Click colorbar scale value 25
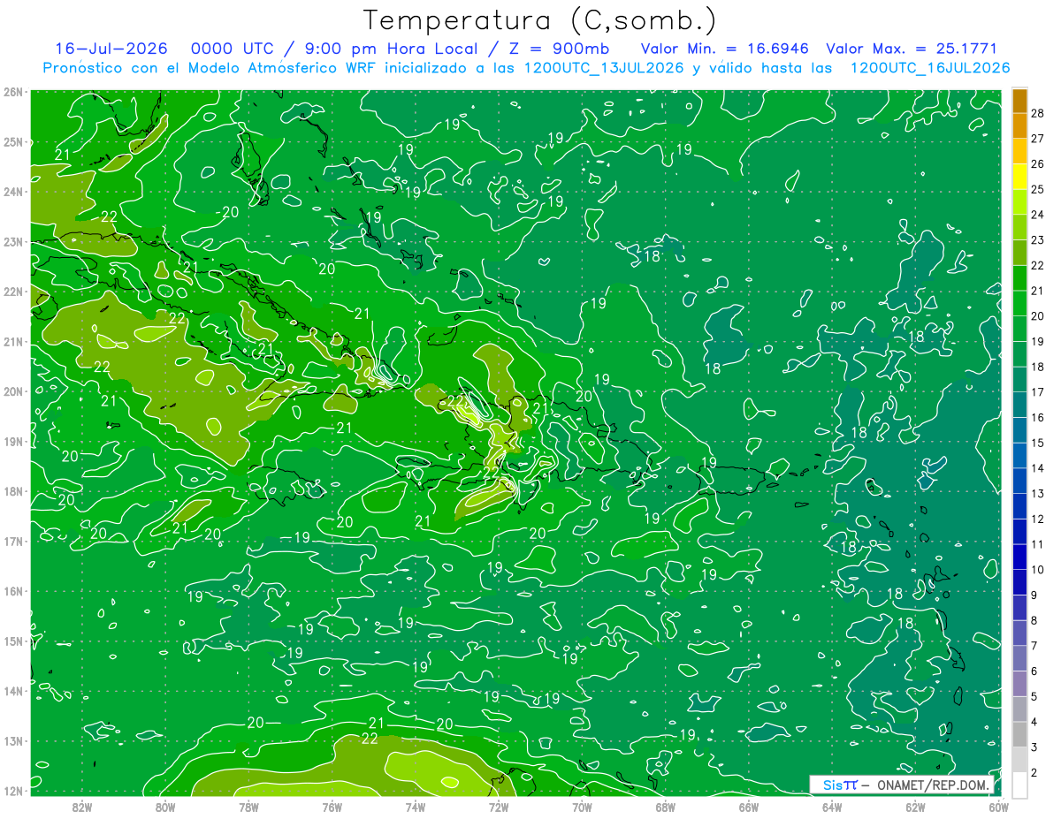This screenshot has height=819, width=1061. click(1037, 189)
